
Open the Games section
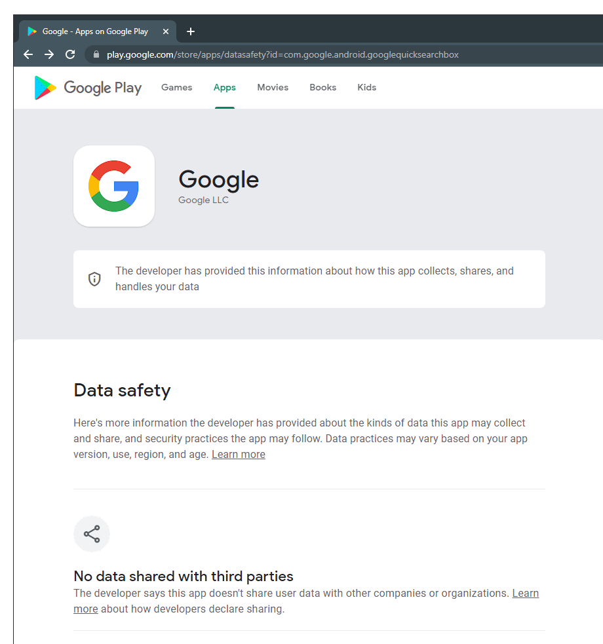(x=176, y=87)
